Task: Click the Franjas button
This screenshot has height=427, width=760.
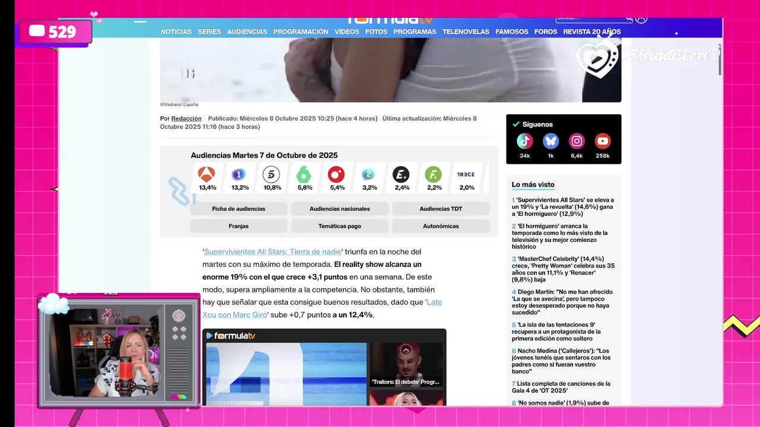Action: click(x=239, y=226)
